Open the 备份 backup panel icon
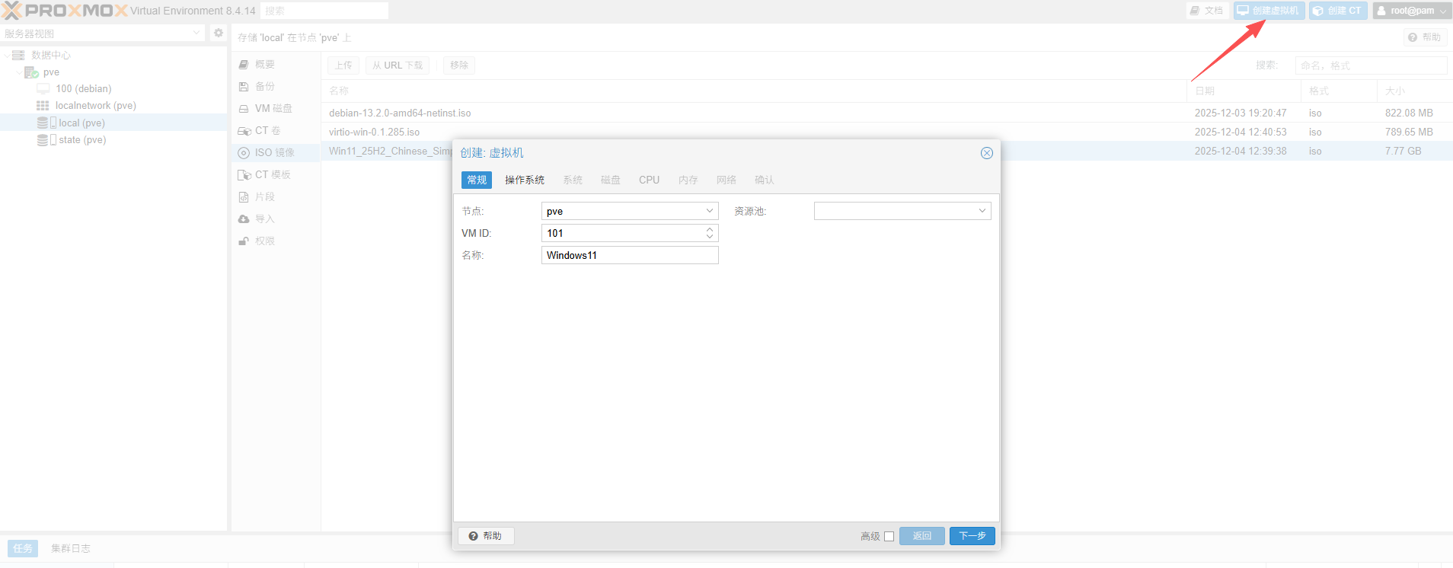This screenshot has height=568, width=1453. pyautogui.click(x=244, y=87)
